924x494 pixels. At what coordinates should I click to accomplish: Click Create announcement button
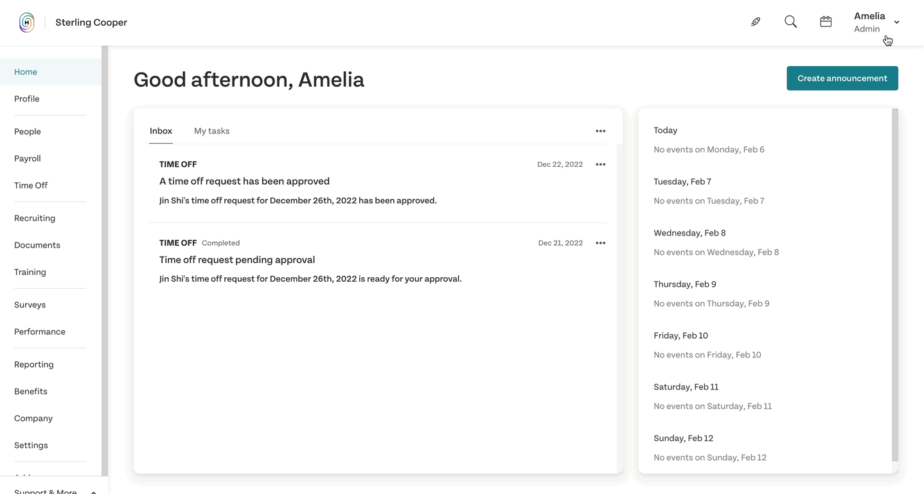coord(842,78)
